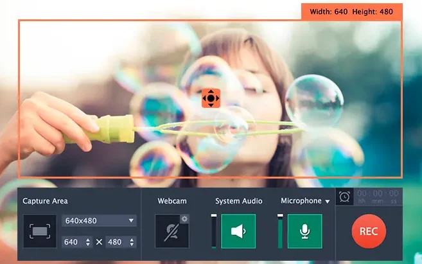This screenshot has height=264, width=422.
Task: Toggle system audio speaker button
Action: [x=238, y=231]
